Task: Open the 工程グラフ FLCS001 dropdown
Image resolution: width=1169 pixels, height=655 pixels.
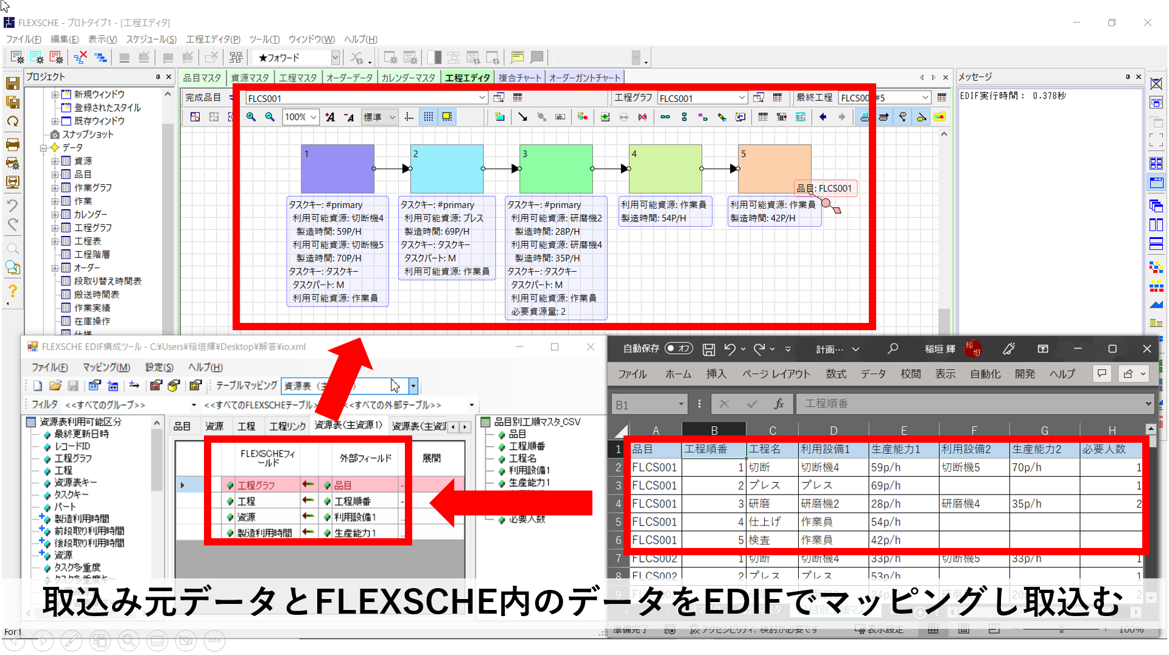Action: (741, 98)
